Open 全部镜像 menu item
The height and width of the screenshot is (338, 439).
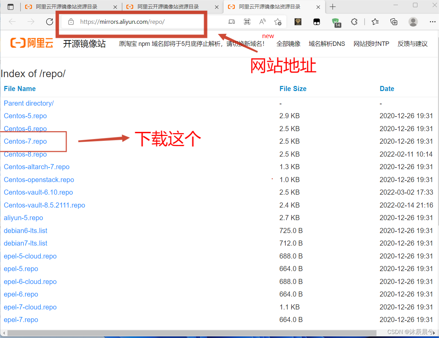[288, 44]
